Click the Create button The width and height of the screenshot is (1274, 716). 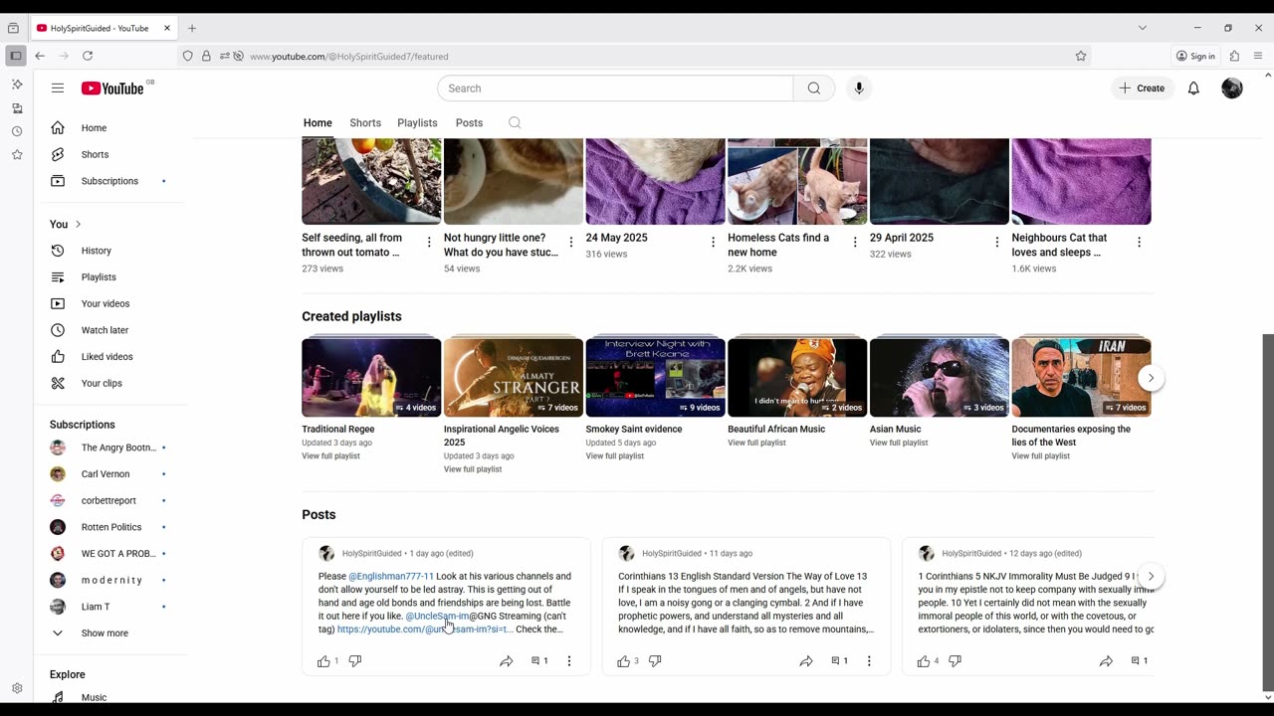(1142, 89)
